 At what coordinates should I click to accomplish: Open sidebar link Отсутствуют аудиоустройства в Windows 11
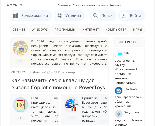(128, 119)
